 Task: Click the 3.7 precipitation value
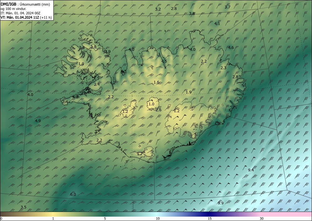pos(227,7)
